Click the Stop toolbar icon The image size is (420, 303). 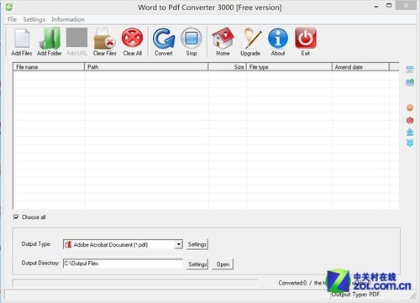192,38
